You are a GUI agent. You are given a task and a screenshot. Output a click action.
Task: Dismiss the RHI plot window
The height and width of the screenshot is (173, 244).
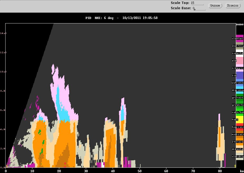pos(233,6)
